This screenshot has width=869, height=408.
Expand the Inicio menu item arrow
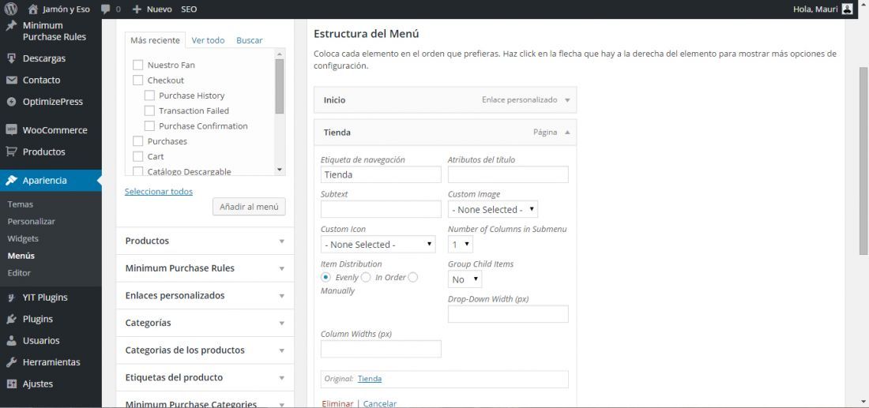click(x=567, y=100)
